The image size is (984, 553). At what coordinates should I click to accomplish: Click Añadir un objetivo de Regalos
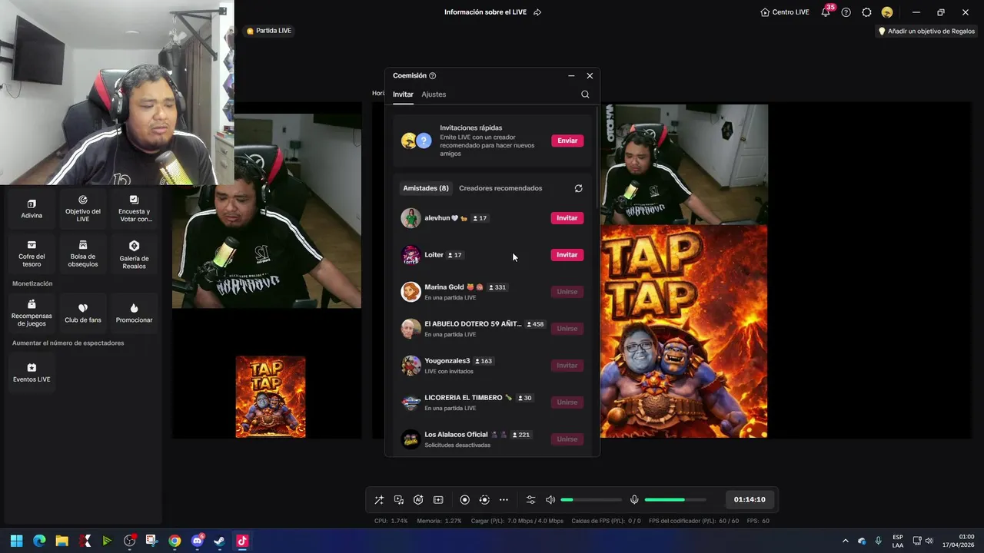pos(926,31)
